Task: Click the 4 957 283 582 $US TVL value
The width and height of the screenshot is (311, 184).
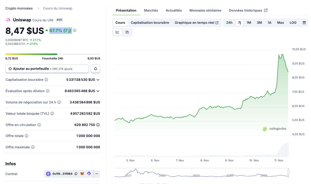Action: [85, 114]
